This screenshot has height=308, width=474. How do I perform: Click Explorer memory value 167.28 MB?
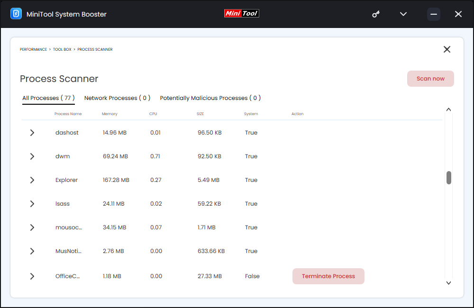point(116,180)
